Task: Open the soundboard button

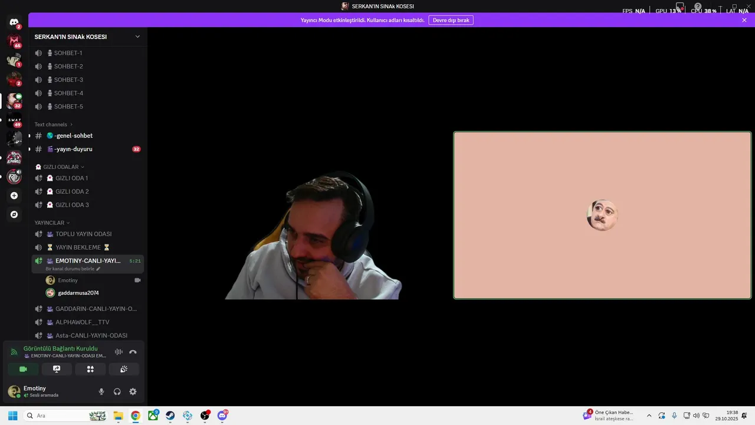Action: [124, 369]
